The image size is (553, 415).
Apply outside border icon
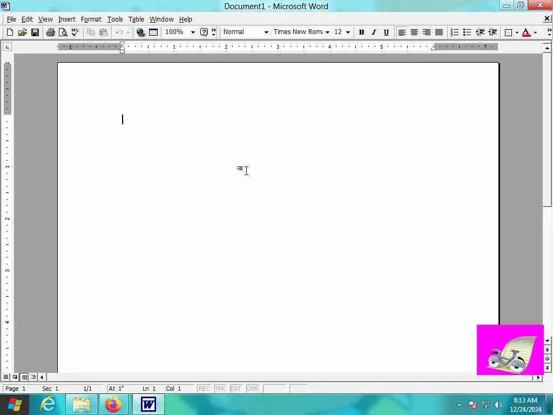[508, 32]
